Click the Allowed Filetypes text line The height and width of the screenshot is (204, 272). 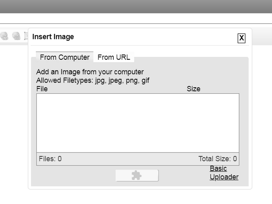(x=93, y=81)
